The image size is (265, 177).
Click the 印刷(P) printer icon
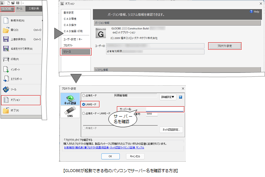click(6, 59)
